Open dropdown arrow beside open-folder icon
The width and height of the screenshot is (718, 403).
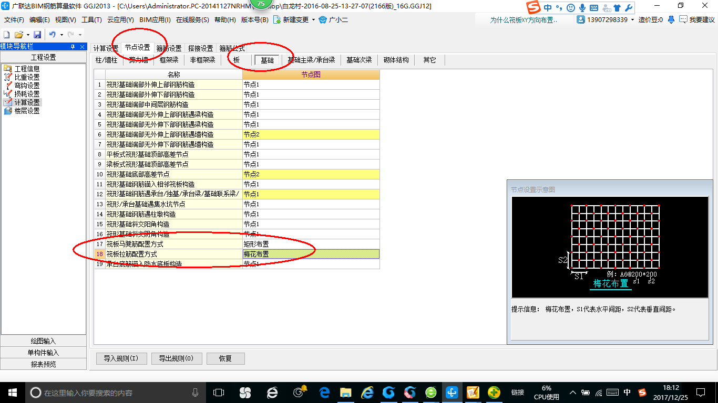(27, 35)
